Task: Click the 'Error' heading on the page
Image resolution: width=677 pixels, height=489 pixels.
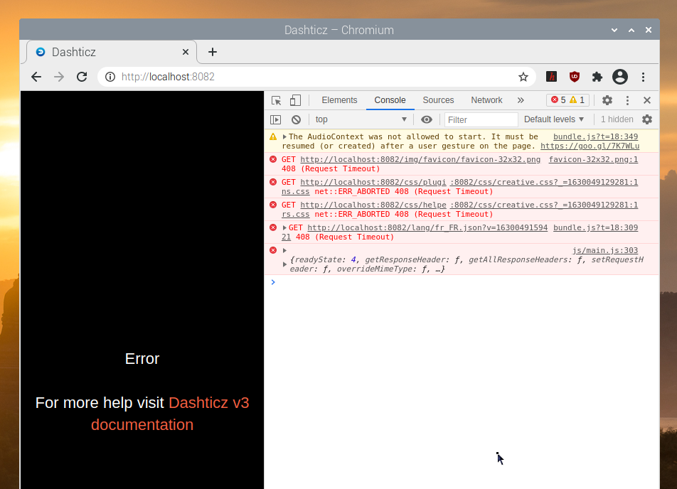Action: coord(142,359)
